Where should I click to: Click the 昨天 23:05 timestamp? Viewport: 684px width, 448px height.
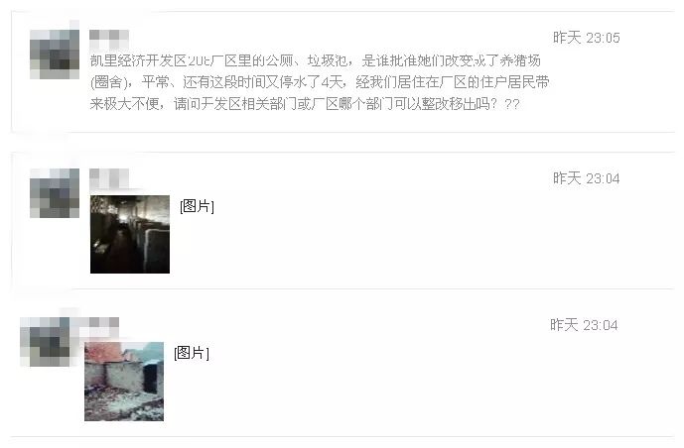coord(587,38)
